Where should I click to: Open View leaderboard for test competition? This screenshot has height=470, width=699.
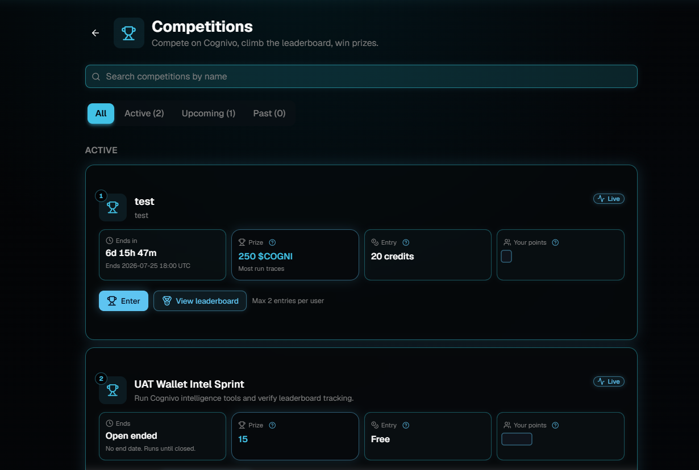coord(200,301)
